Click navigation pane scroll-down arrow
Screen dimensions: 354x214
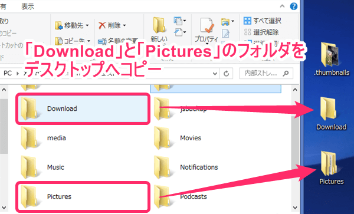click(x=4, y=207)
